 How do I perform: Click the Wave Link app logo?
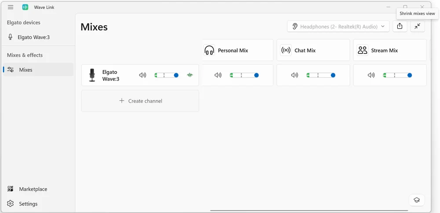click(x=26, y=7)
